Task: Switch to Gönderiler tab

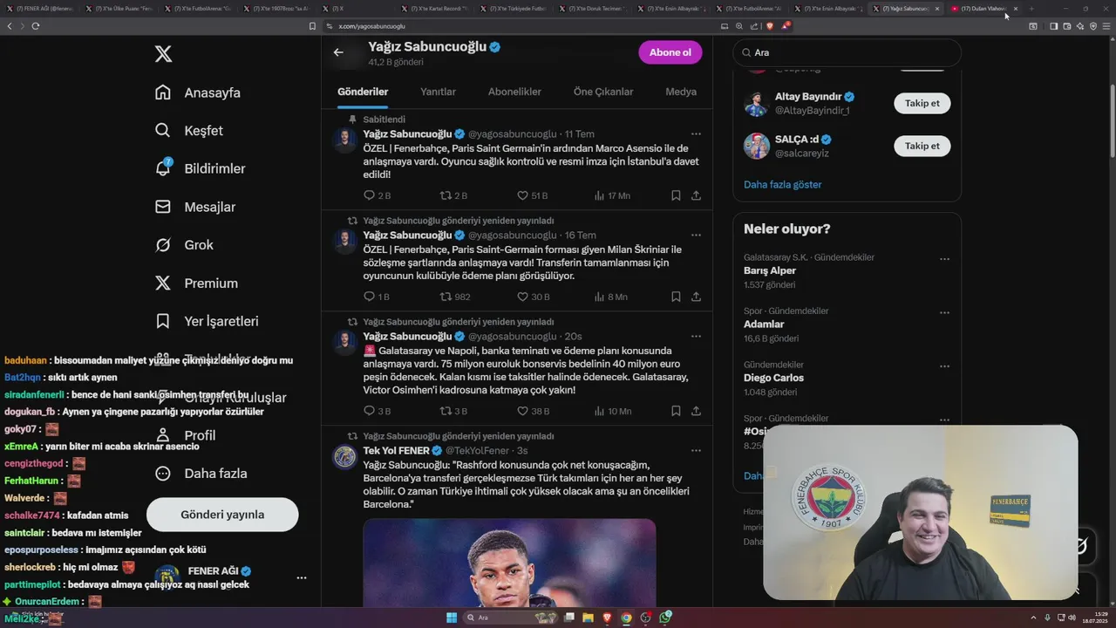Action: 363,92
